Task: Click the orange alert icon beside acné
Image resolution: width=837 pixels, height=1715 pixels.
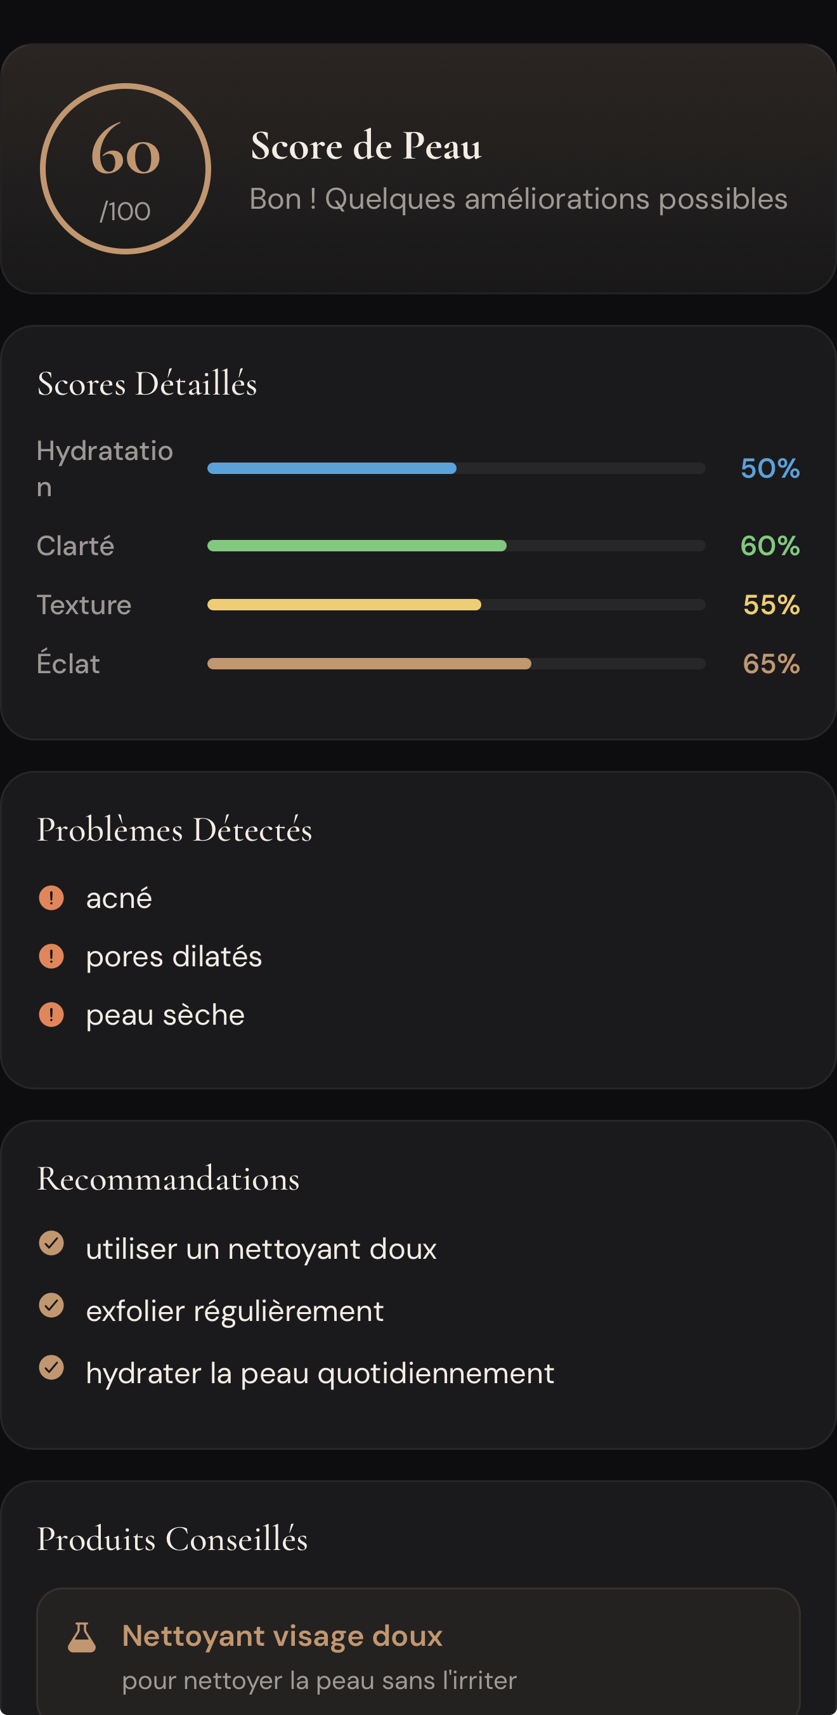Action: pyautogui.click(x=51, y=897)
